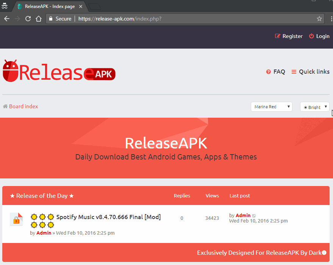Click the browser forward arrow
The height and width of the screenshot is (265, 333).
click(17, 19)
